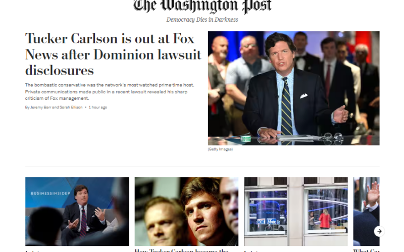
Task: Click the story summary about bombastic conservative
Action: pos(110,92)
